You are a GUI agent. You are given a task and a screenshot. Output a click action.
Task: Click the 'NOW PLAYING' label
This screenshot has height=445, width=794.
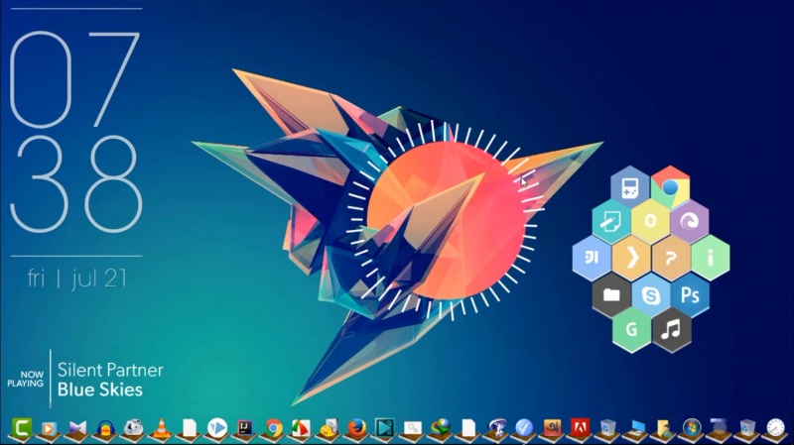(x=26, y=379)
